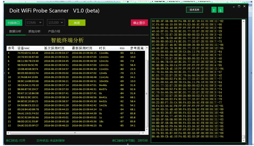Viewport: 254px width, 146px height.
Task: Select MAC 20:76:93:36:B7:60 row
Action: 76,57
